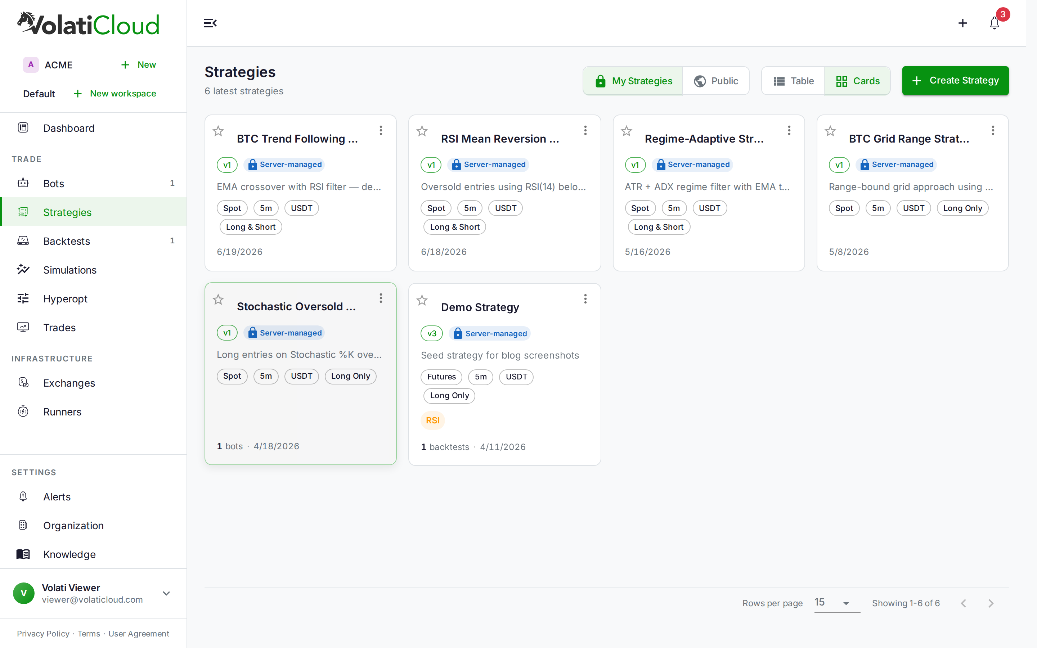Click the Default workspace label
The height and width of the screenshot is (648, 1037).
39,94
